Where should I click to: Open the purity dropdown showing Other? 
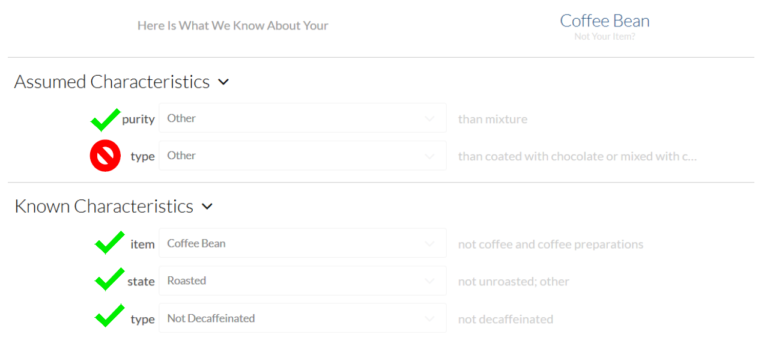[303, 118]
